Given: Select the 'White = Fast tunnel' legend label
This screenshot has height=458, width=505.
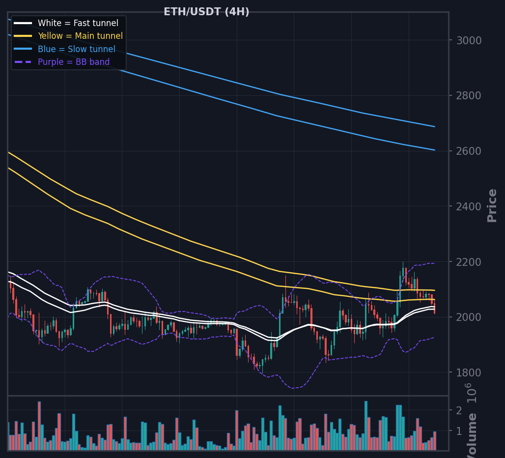Looking at the screenshot, I should pyautogui.click(x=78, y=23).
